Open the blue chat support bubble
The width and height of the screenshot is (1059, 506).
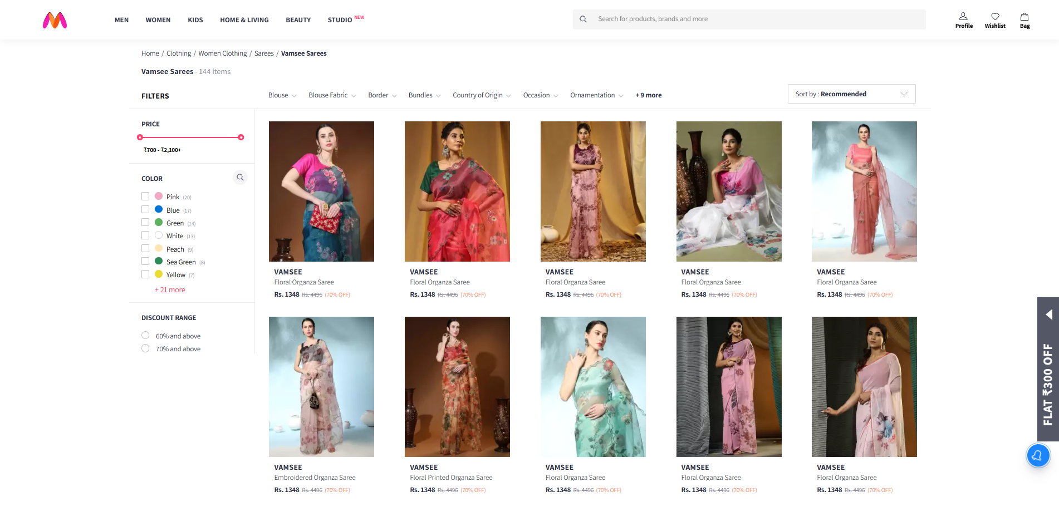point(1037,455)
